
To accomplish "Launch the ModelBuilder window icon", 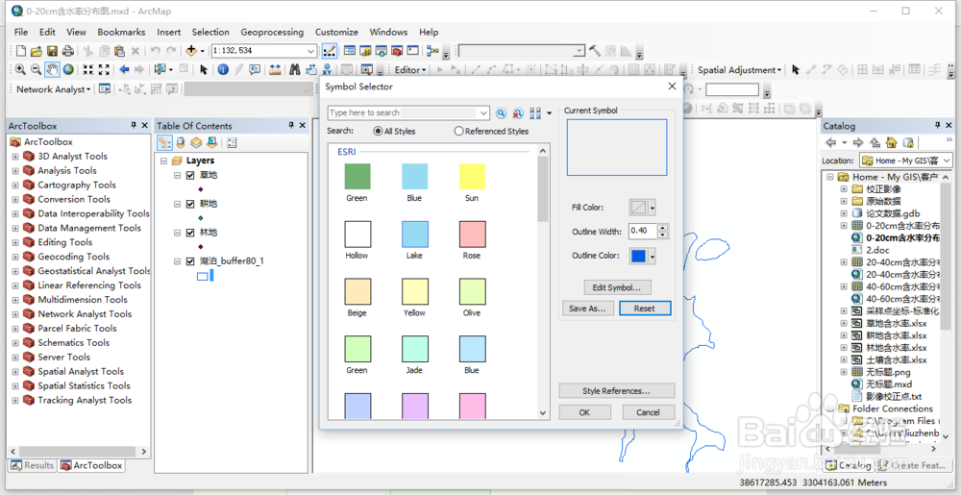I will coord(432,51).
